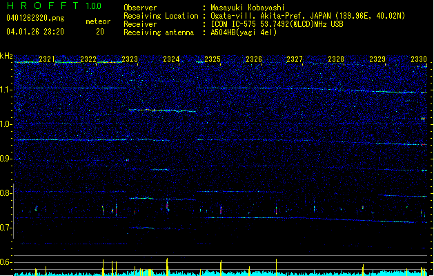Click the Ogata-vill. Akita-Pref. JAPAN location text
The image size is (434, 276).
(308, 16)
